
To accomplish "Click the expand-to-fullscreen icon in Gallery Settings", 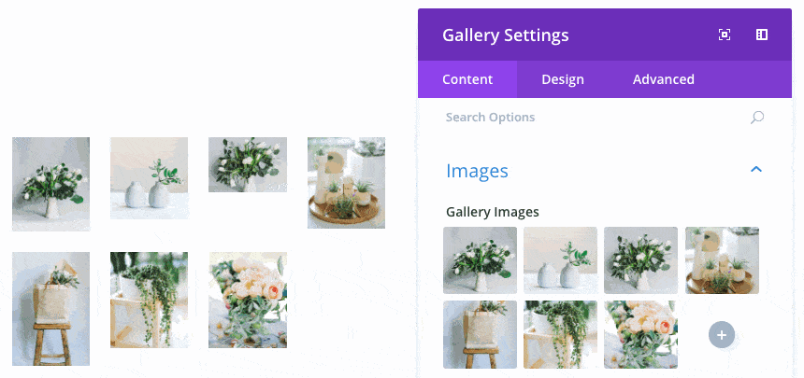I will pos(724,35).
